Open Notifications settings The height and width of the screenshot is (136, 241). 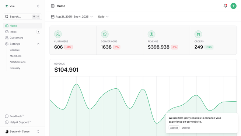[x=18, y=62]
